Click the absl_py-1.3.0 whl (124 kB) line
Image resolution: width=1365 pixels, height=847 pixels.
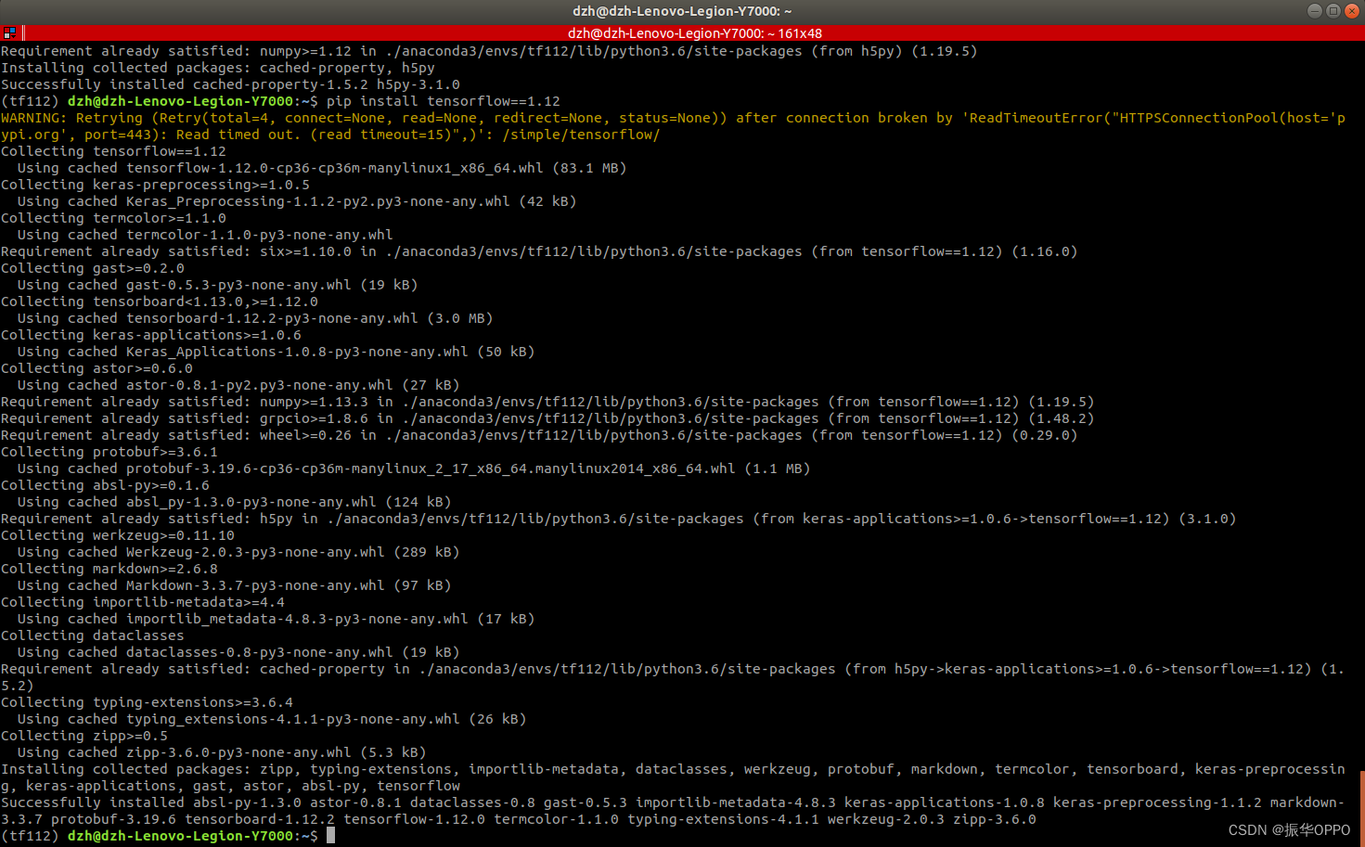(234, 502)
